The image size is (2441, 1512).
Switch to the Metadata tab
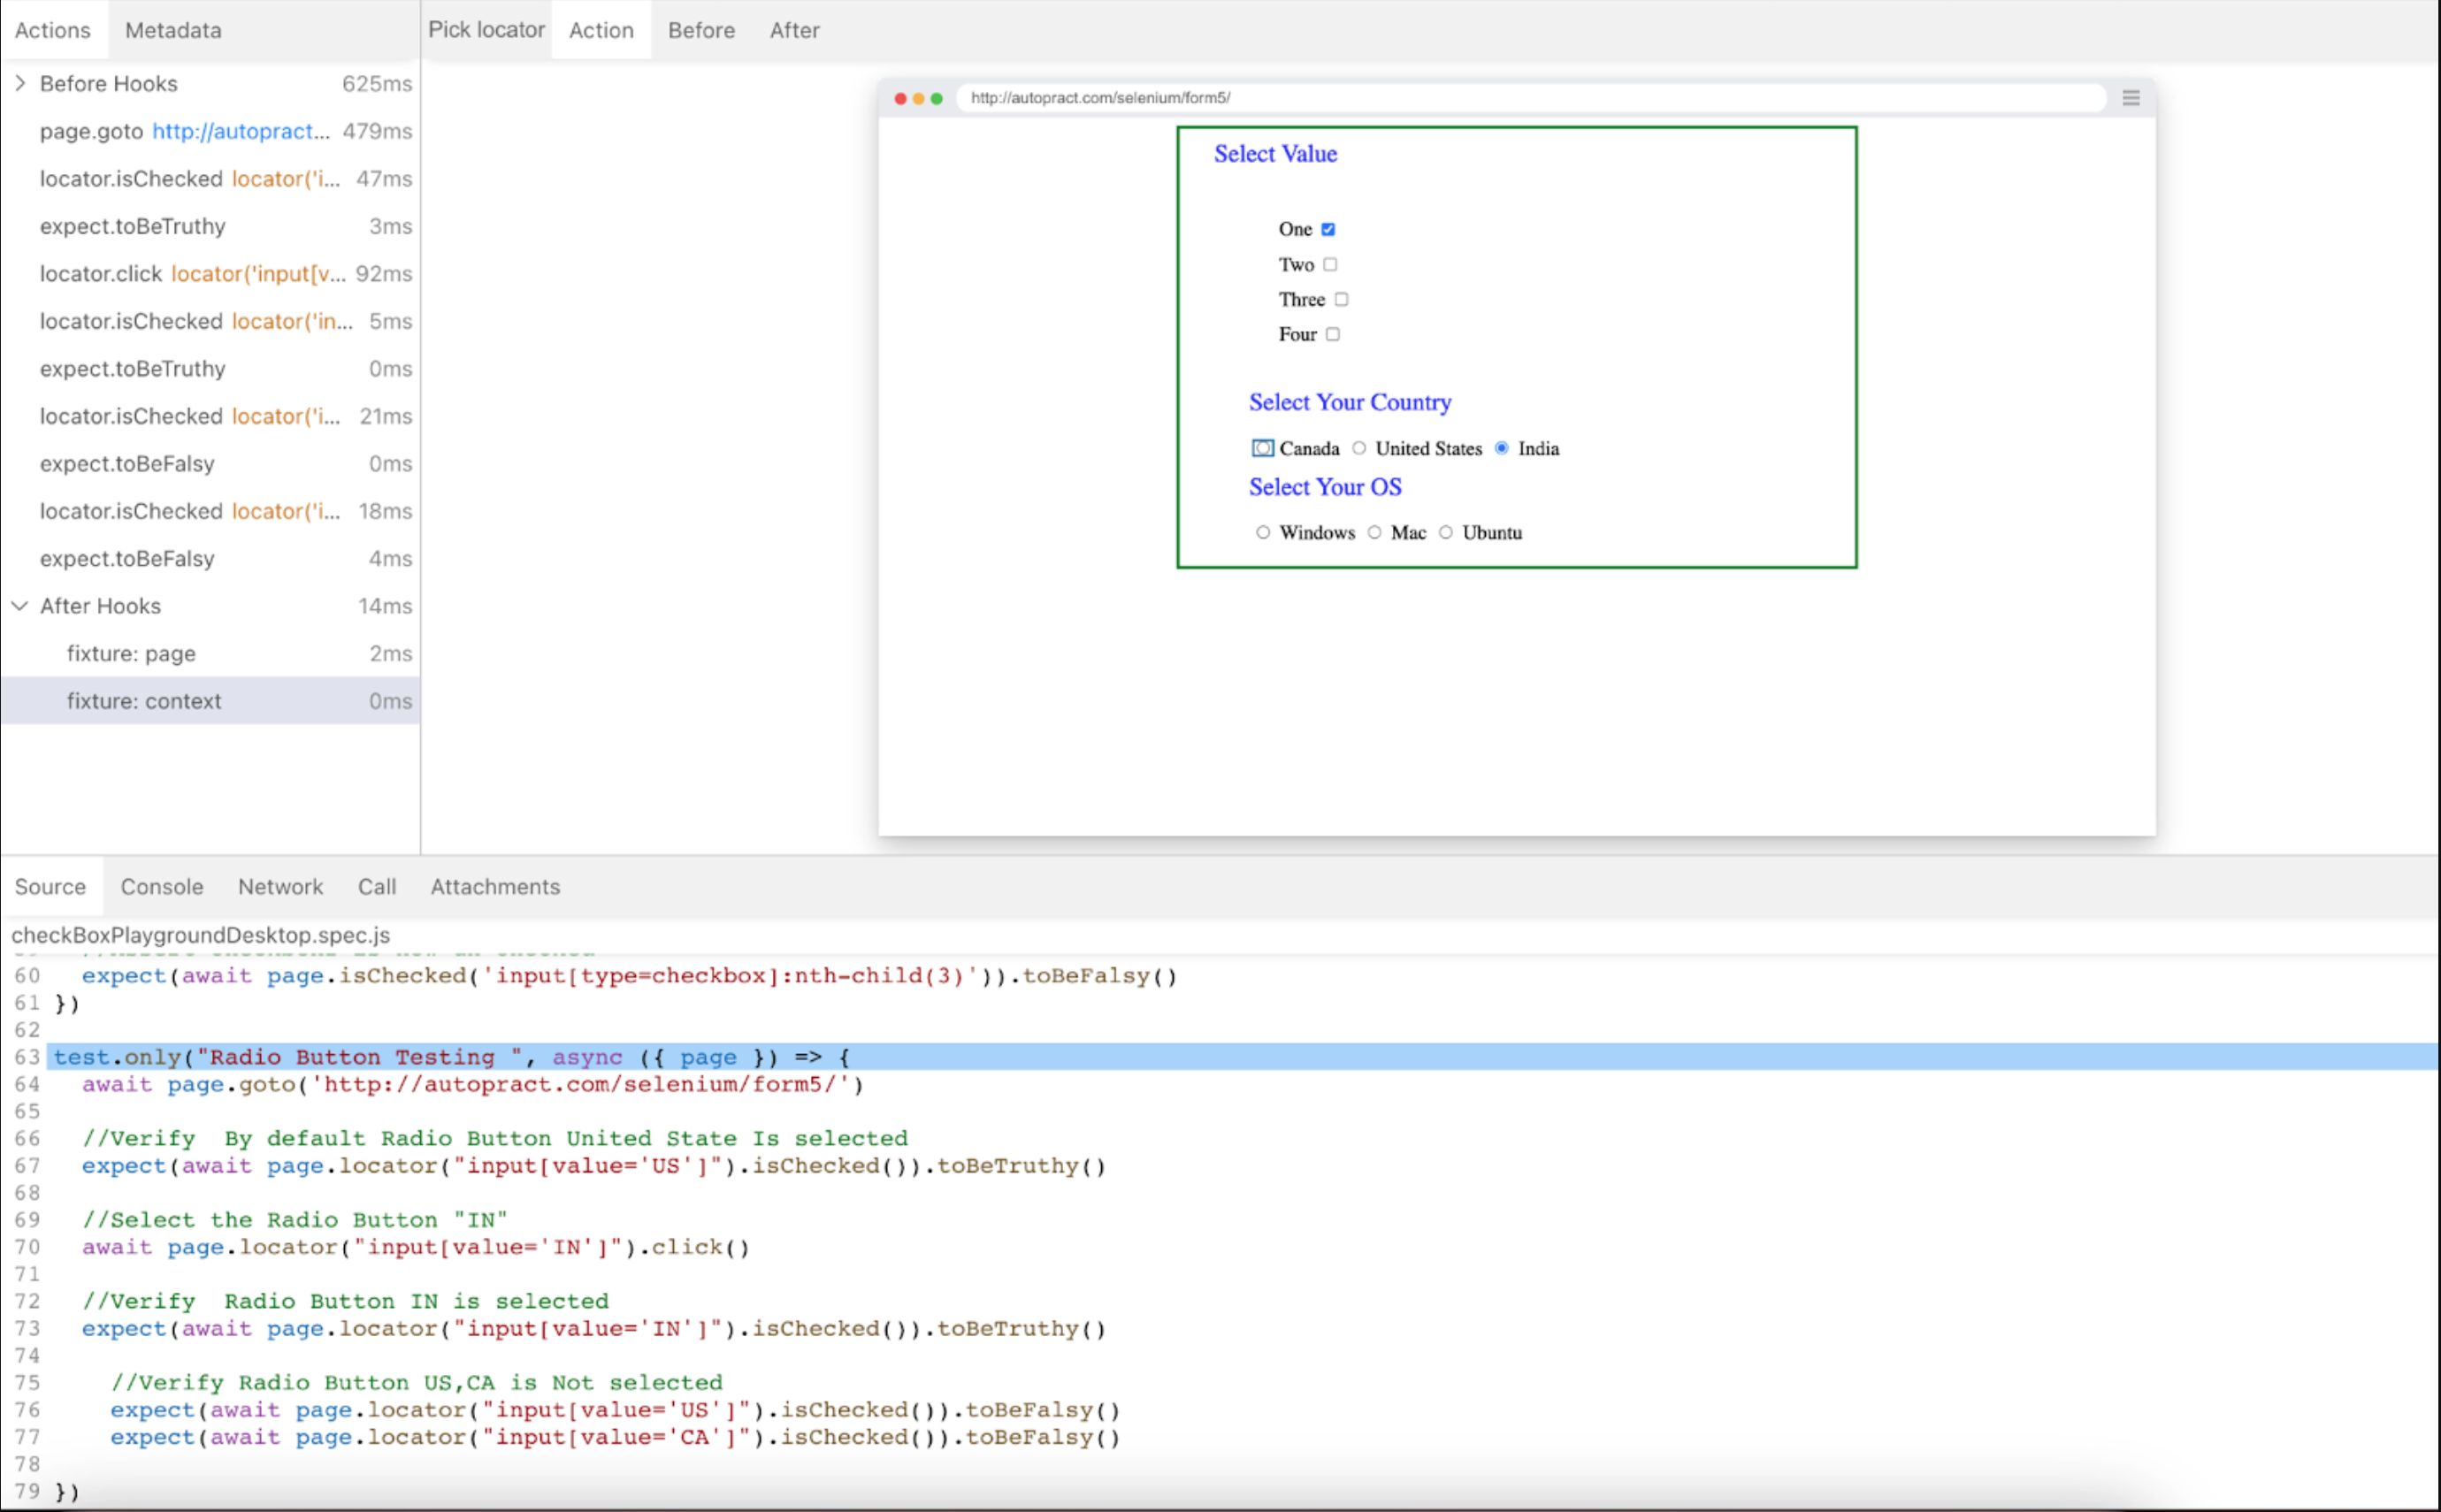[173, 30]
